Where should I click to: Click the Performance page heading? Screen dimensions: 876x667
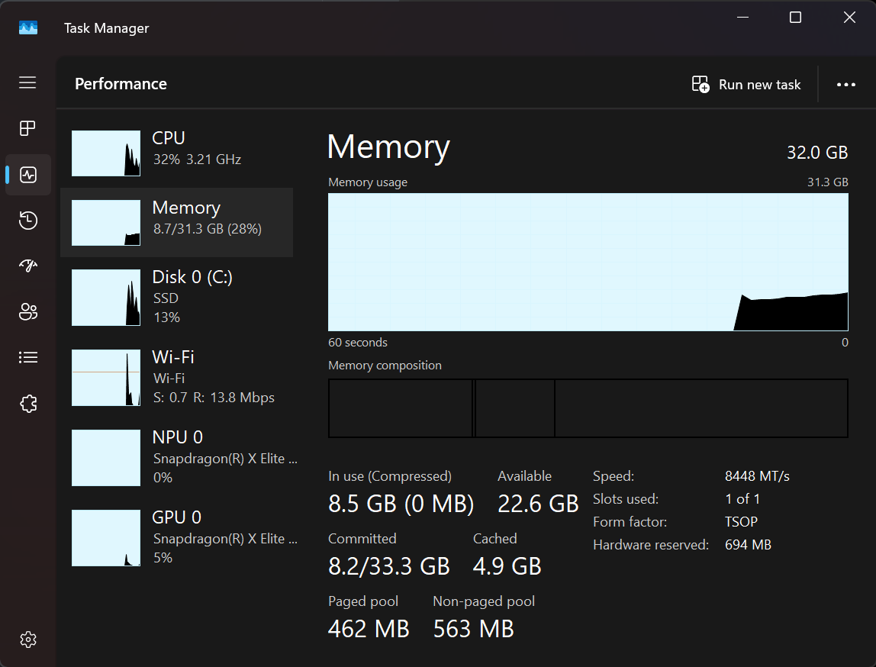(121, 84)
